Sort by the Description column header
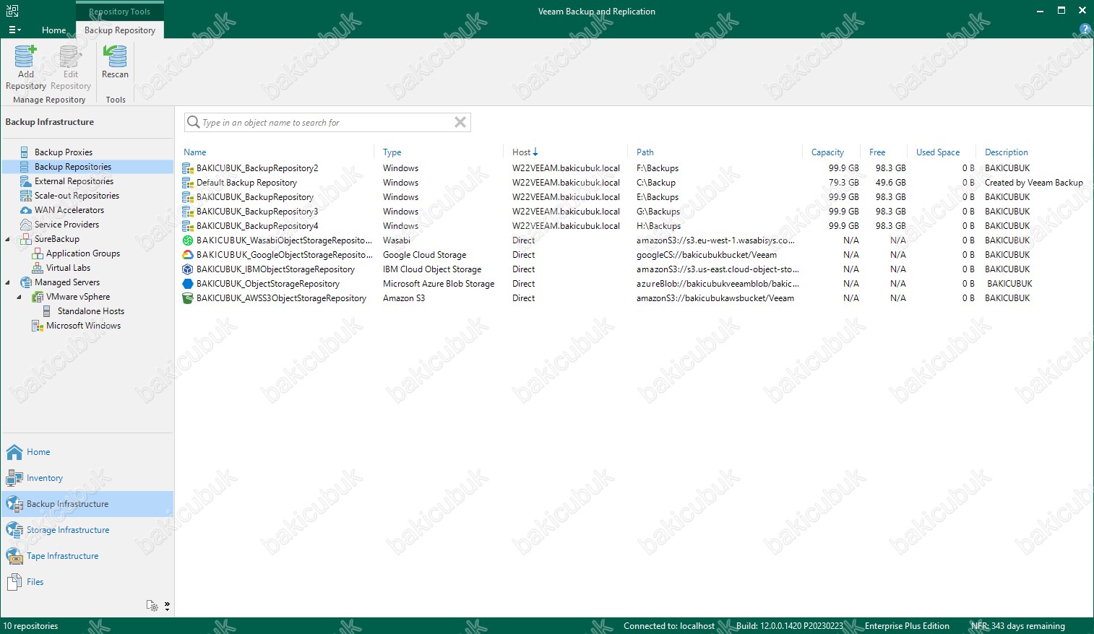This screenshot has height=634, width=1094. tap(1006, 152)
